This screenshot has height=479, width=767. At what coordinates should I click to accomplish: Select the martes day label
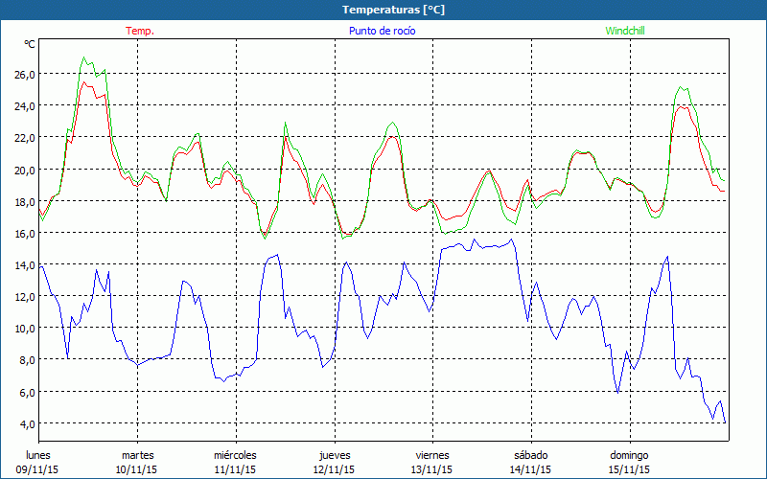pos(137,454)
